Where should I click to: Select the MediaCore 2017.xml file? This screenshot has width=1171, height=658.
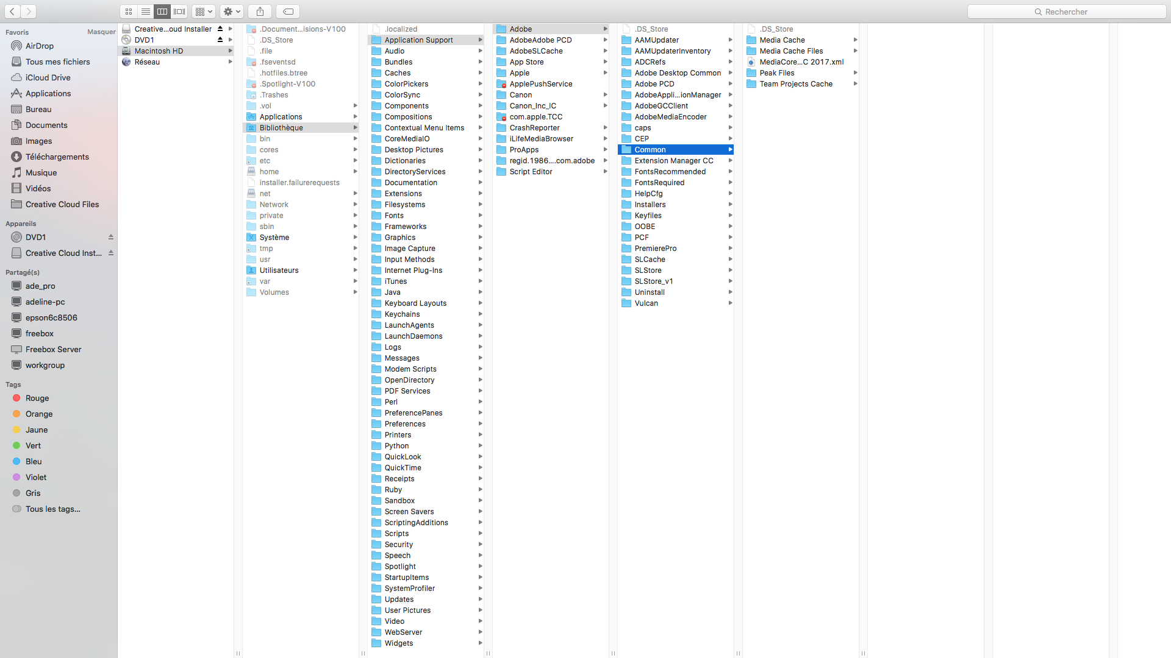click(801, 62)
